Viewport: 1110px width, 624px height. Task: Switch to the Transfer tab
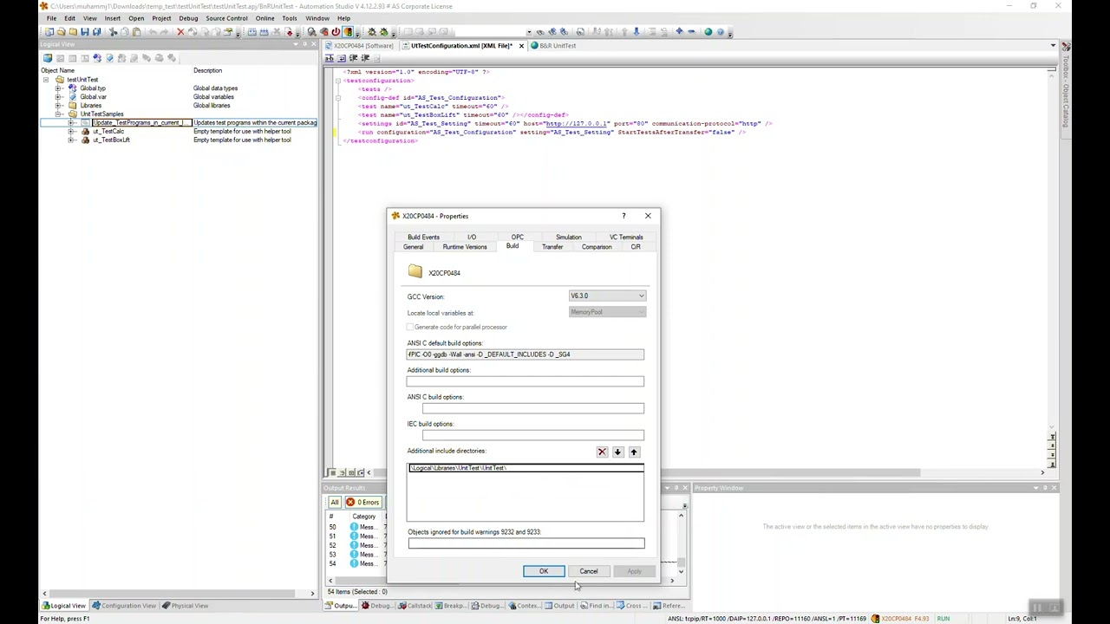coord(552,247)
